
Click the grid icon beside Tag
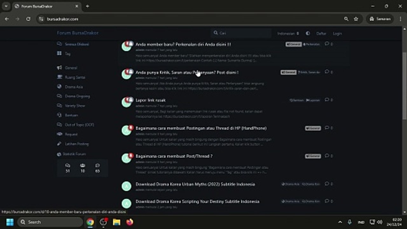pyautogui.click(x=59, y=53)
